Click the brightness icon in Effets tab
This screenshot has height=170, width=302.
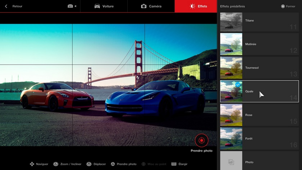pyautogui.click(x=192, y=6)
